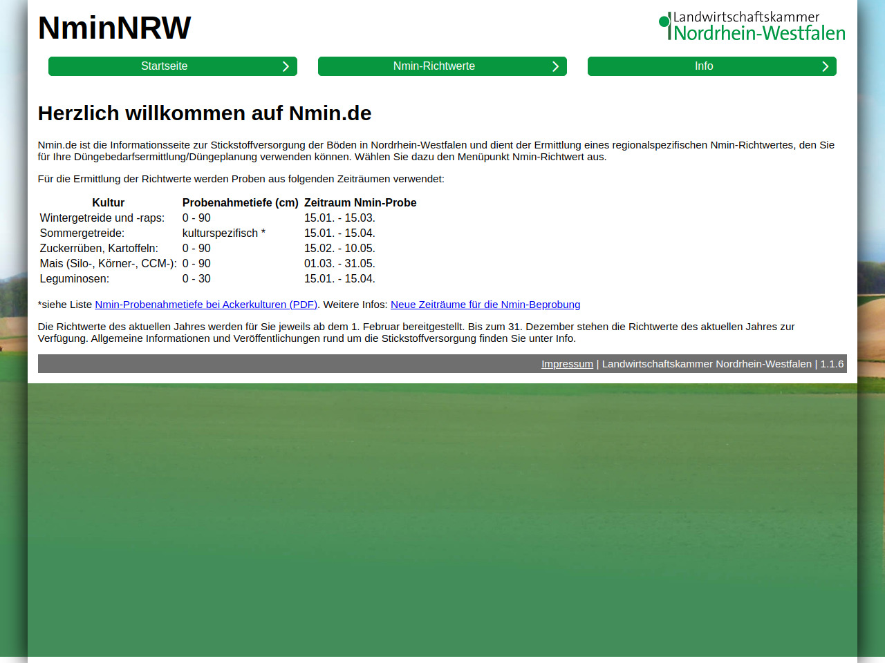Open the Nmin-Probenahmetiefe bei Ackerkulturen PDF link
885x663 pixels.
coord(205,305)
